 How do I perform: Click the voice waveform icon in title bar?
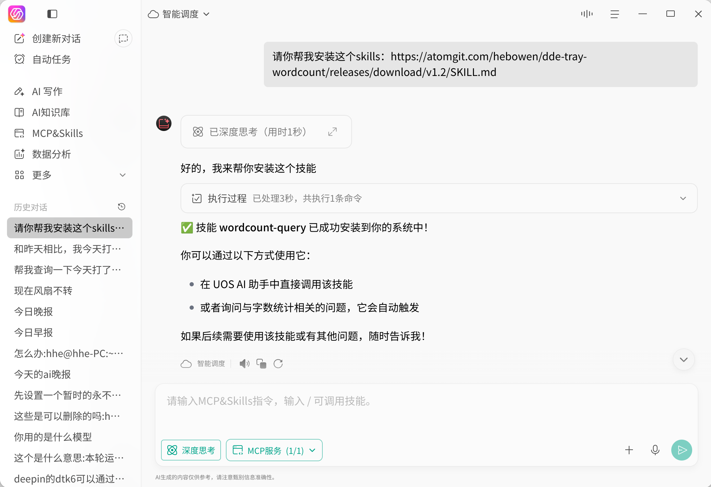click(587, 14)
